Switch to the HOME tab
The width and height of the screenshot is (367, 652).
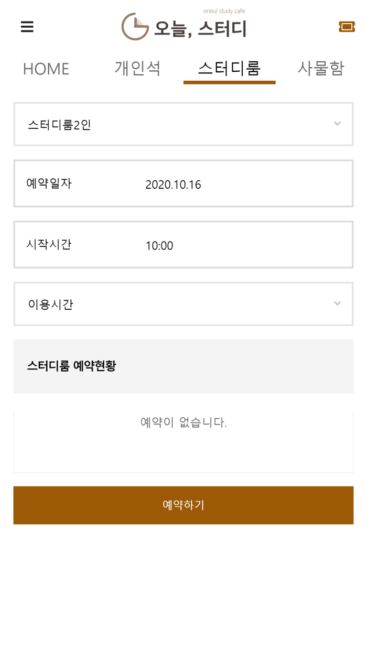coord(46,69)
